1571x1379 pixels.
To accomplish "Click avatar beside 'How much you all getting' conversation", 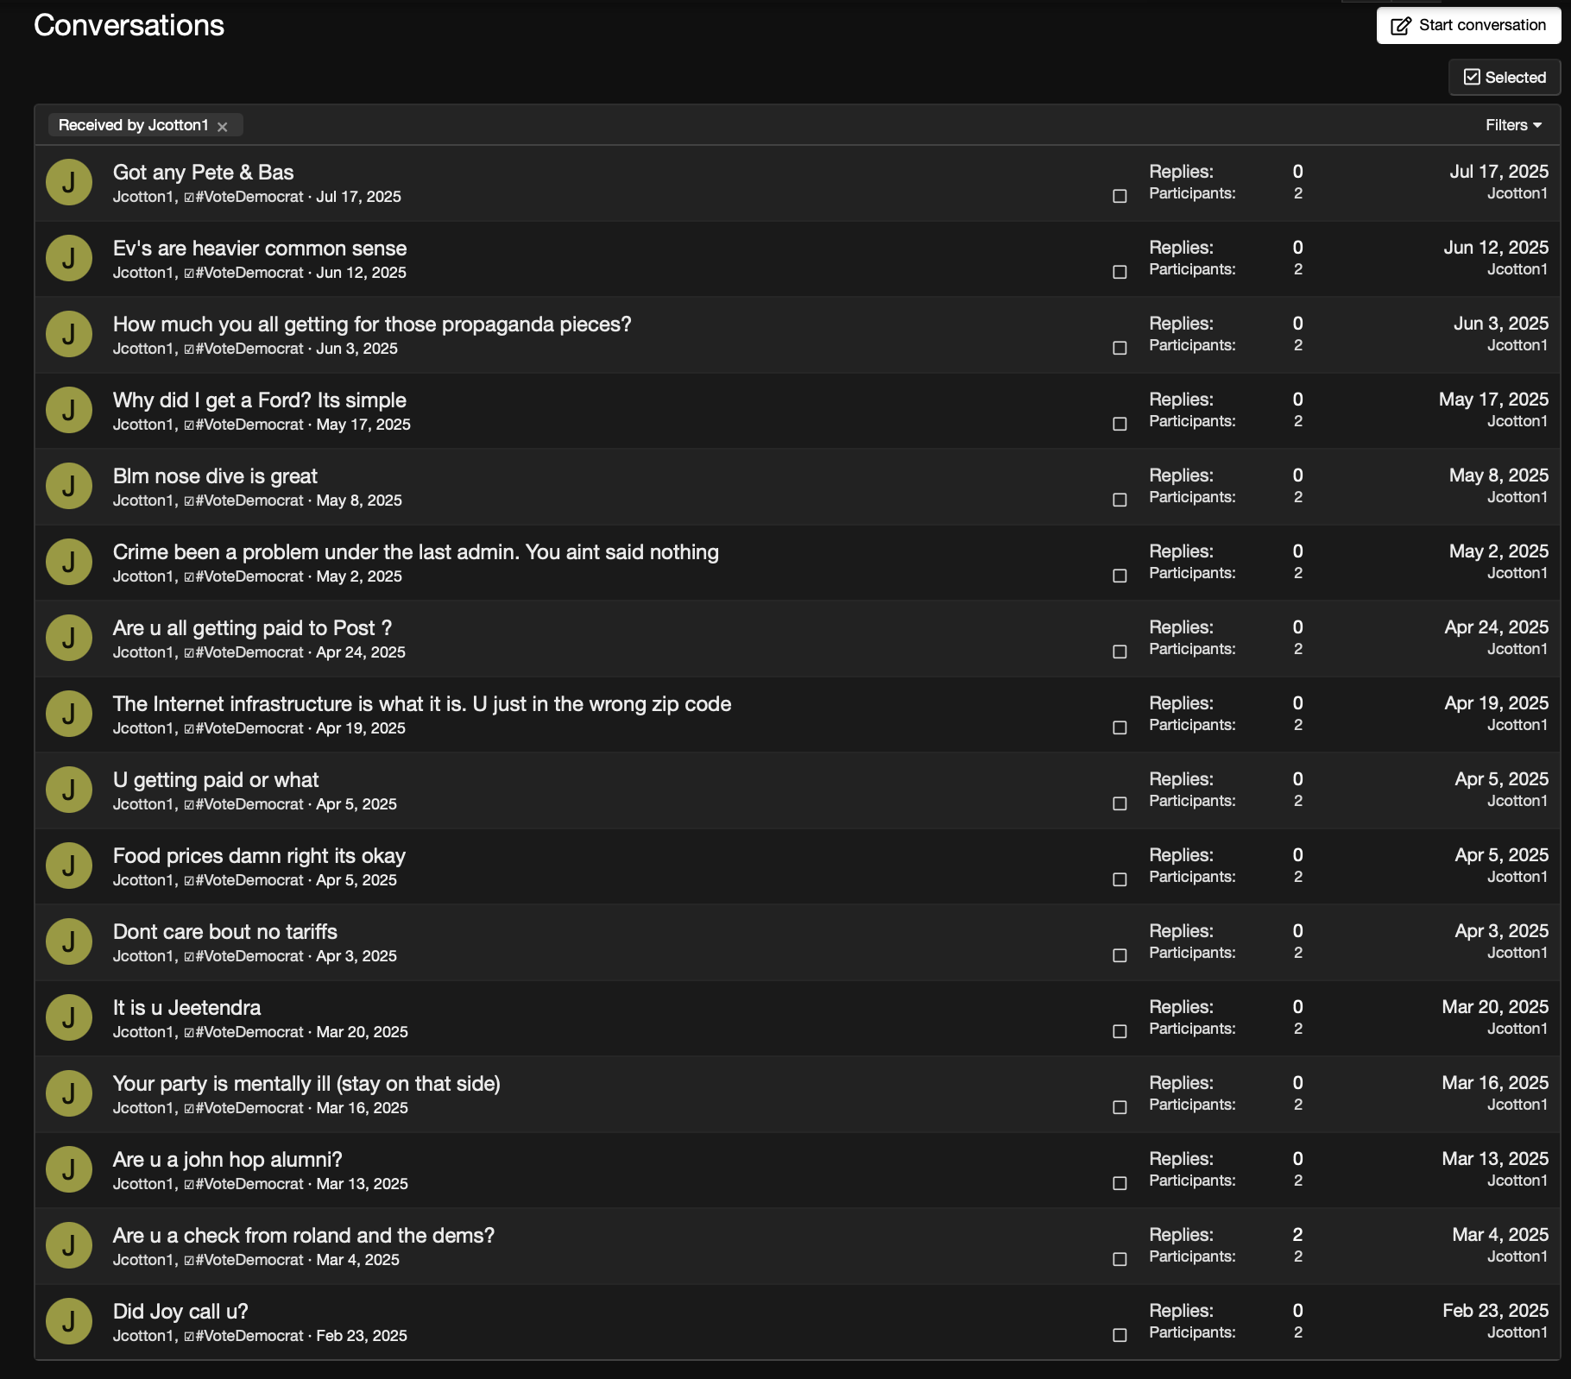I will (69, 334).
